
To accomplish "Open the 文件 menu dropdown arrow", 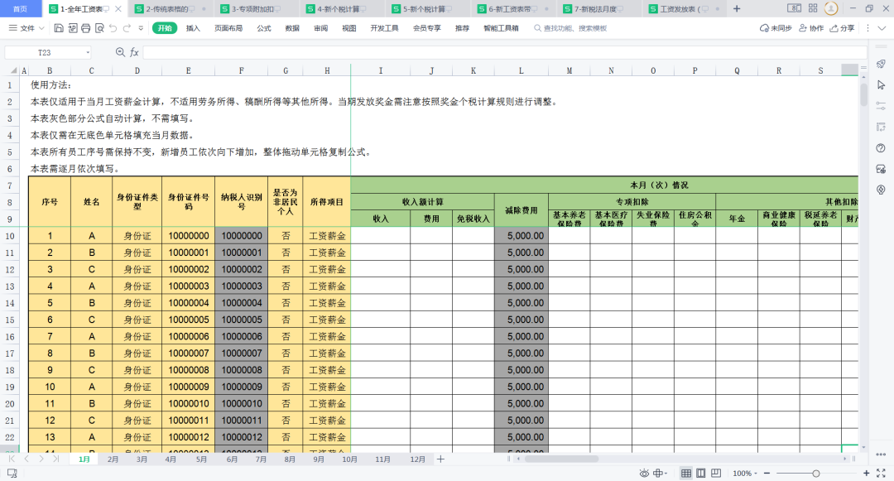I will pyautogui.click(x=40, y=28).
